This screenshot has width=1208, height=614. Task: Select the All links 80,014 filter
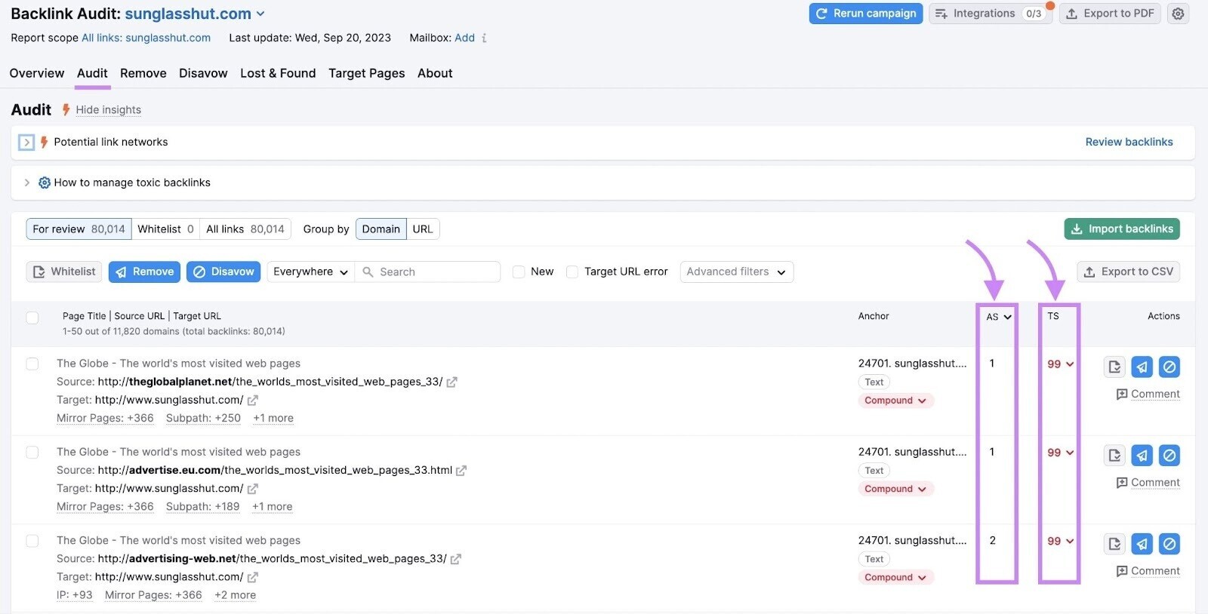(x=245, y=229)
